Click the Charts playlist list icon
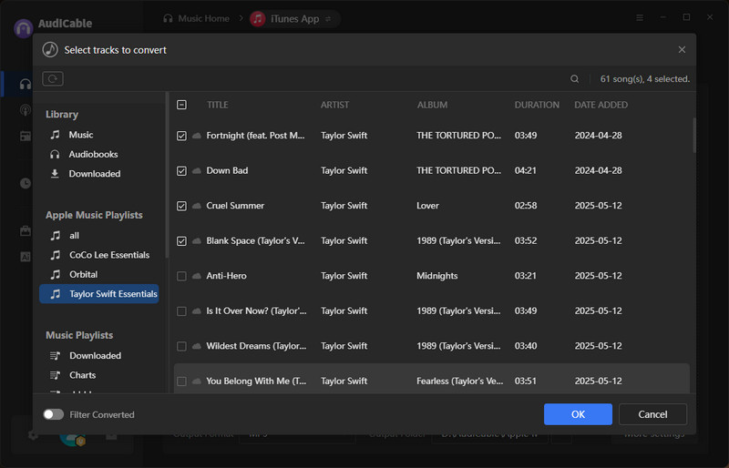The width and height of the screenshot is (729, 468). pos(55,375)
